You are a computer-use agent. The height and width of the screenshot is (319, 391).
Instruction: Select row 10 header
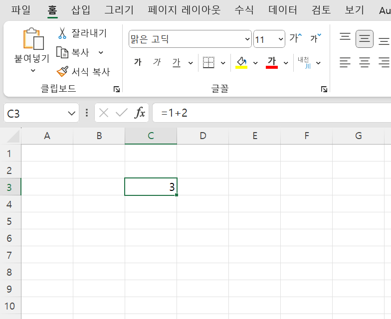[10, 306]
